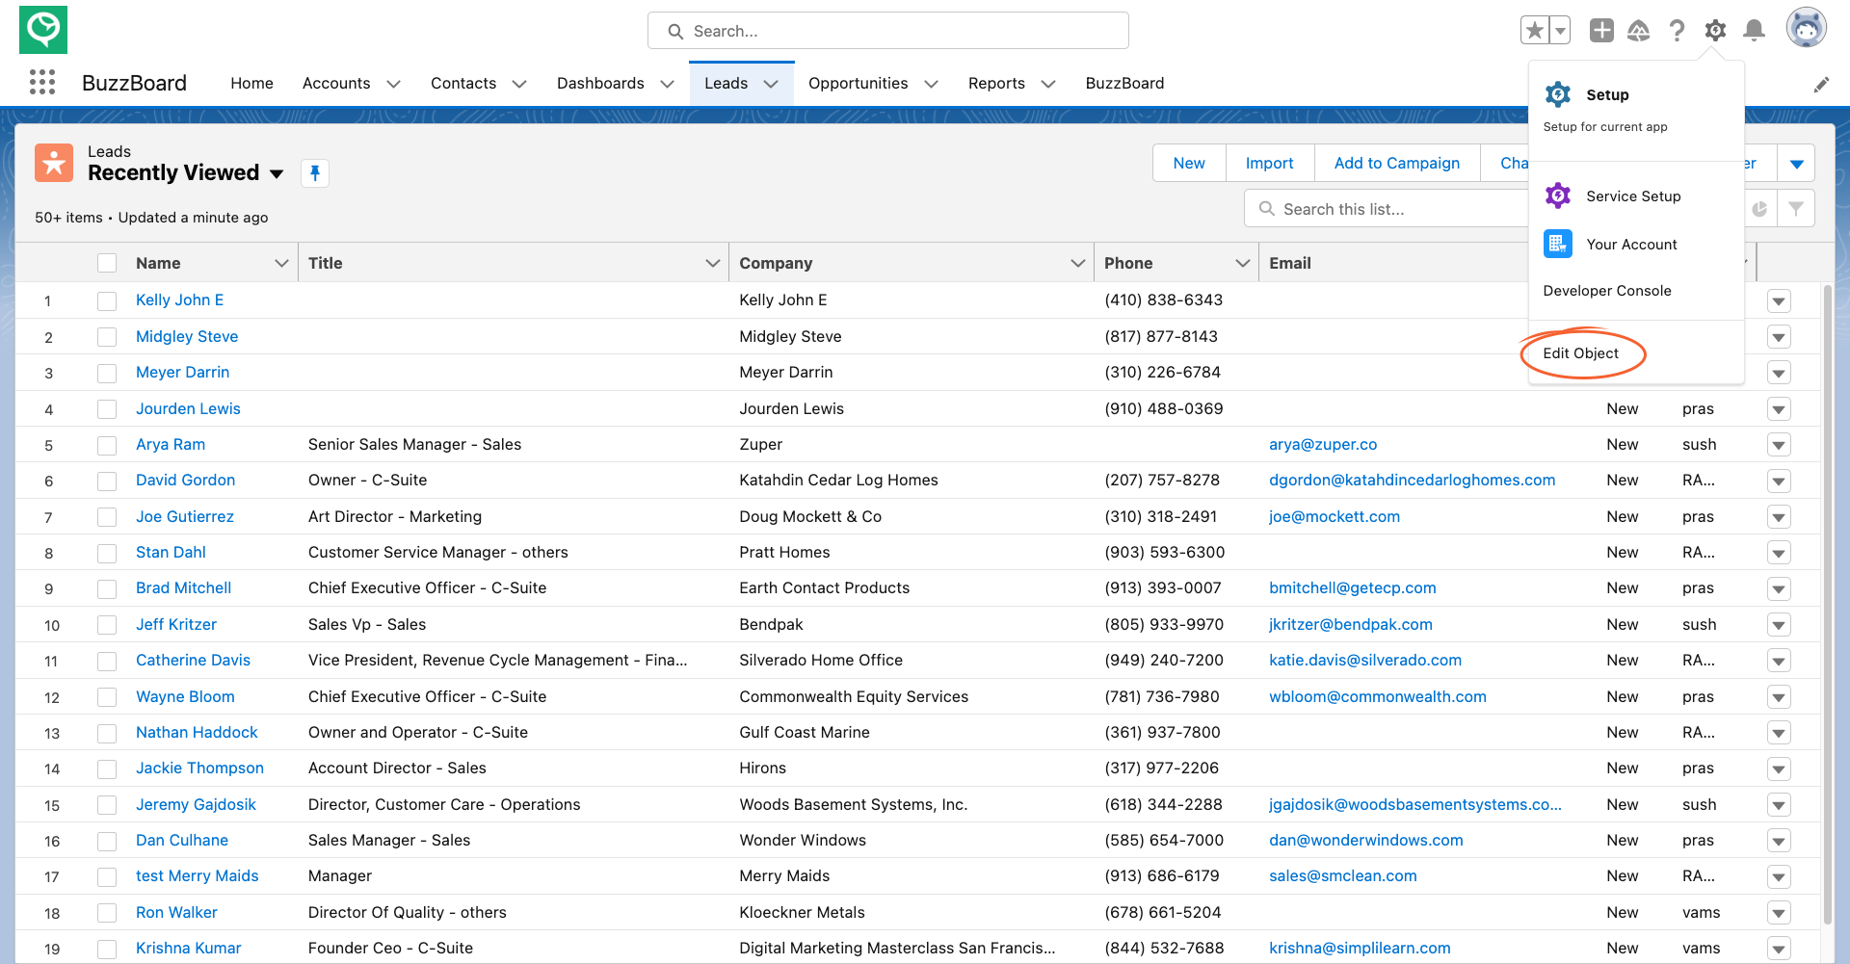
Task: Click the Import button
Action: click(1269, 163)
